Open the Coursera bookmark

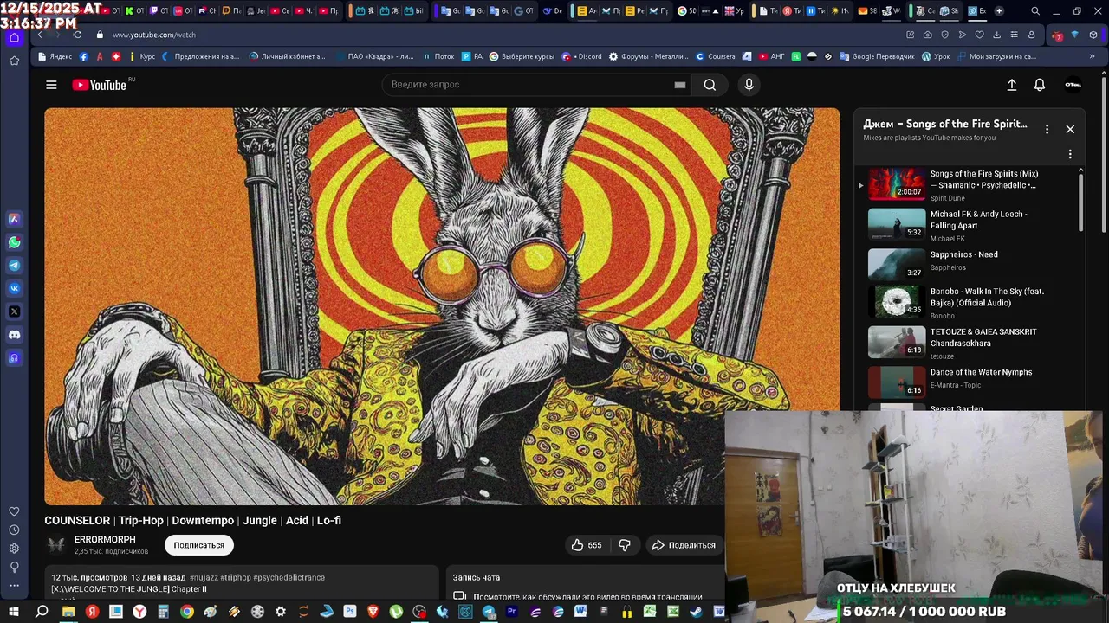[x=716, y=56]
